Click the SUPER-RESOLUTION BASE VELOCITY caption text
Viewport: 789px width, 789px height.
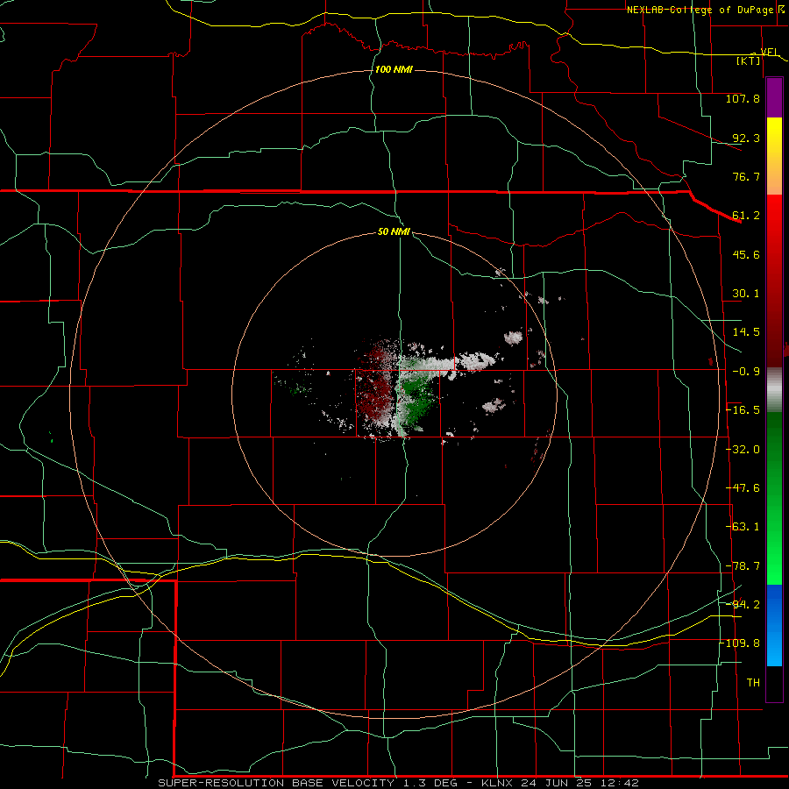[x=276, y=783]
